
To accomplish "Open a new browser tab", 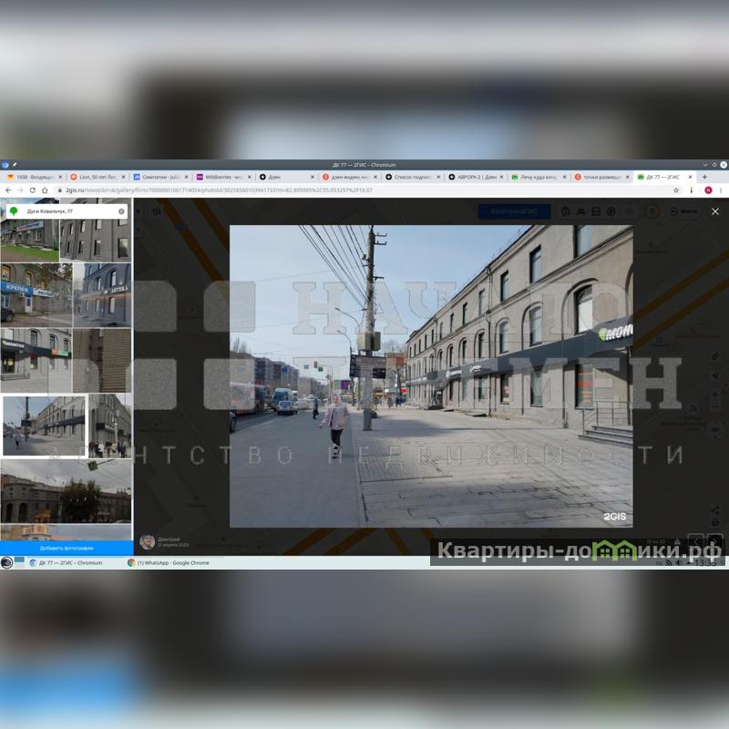I will click(703, 177).
